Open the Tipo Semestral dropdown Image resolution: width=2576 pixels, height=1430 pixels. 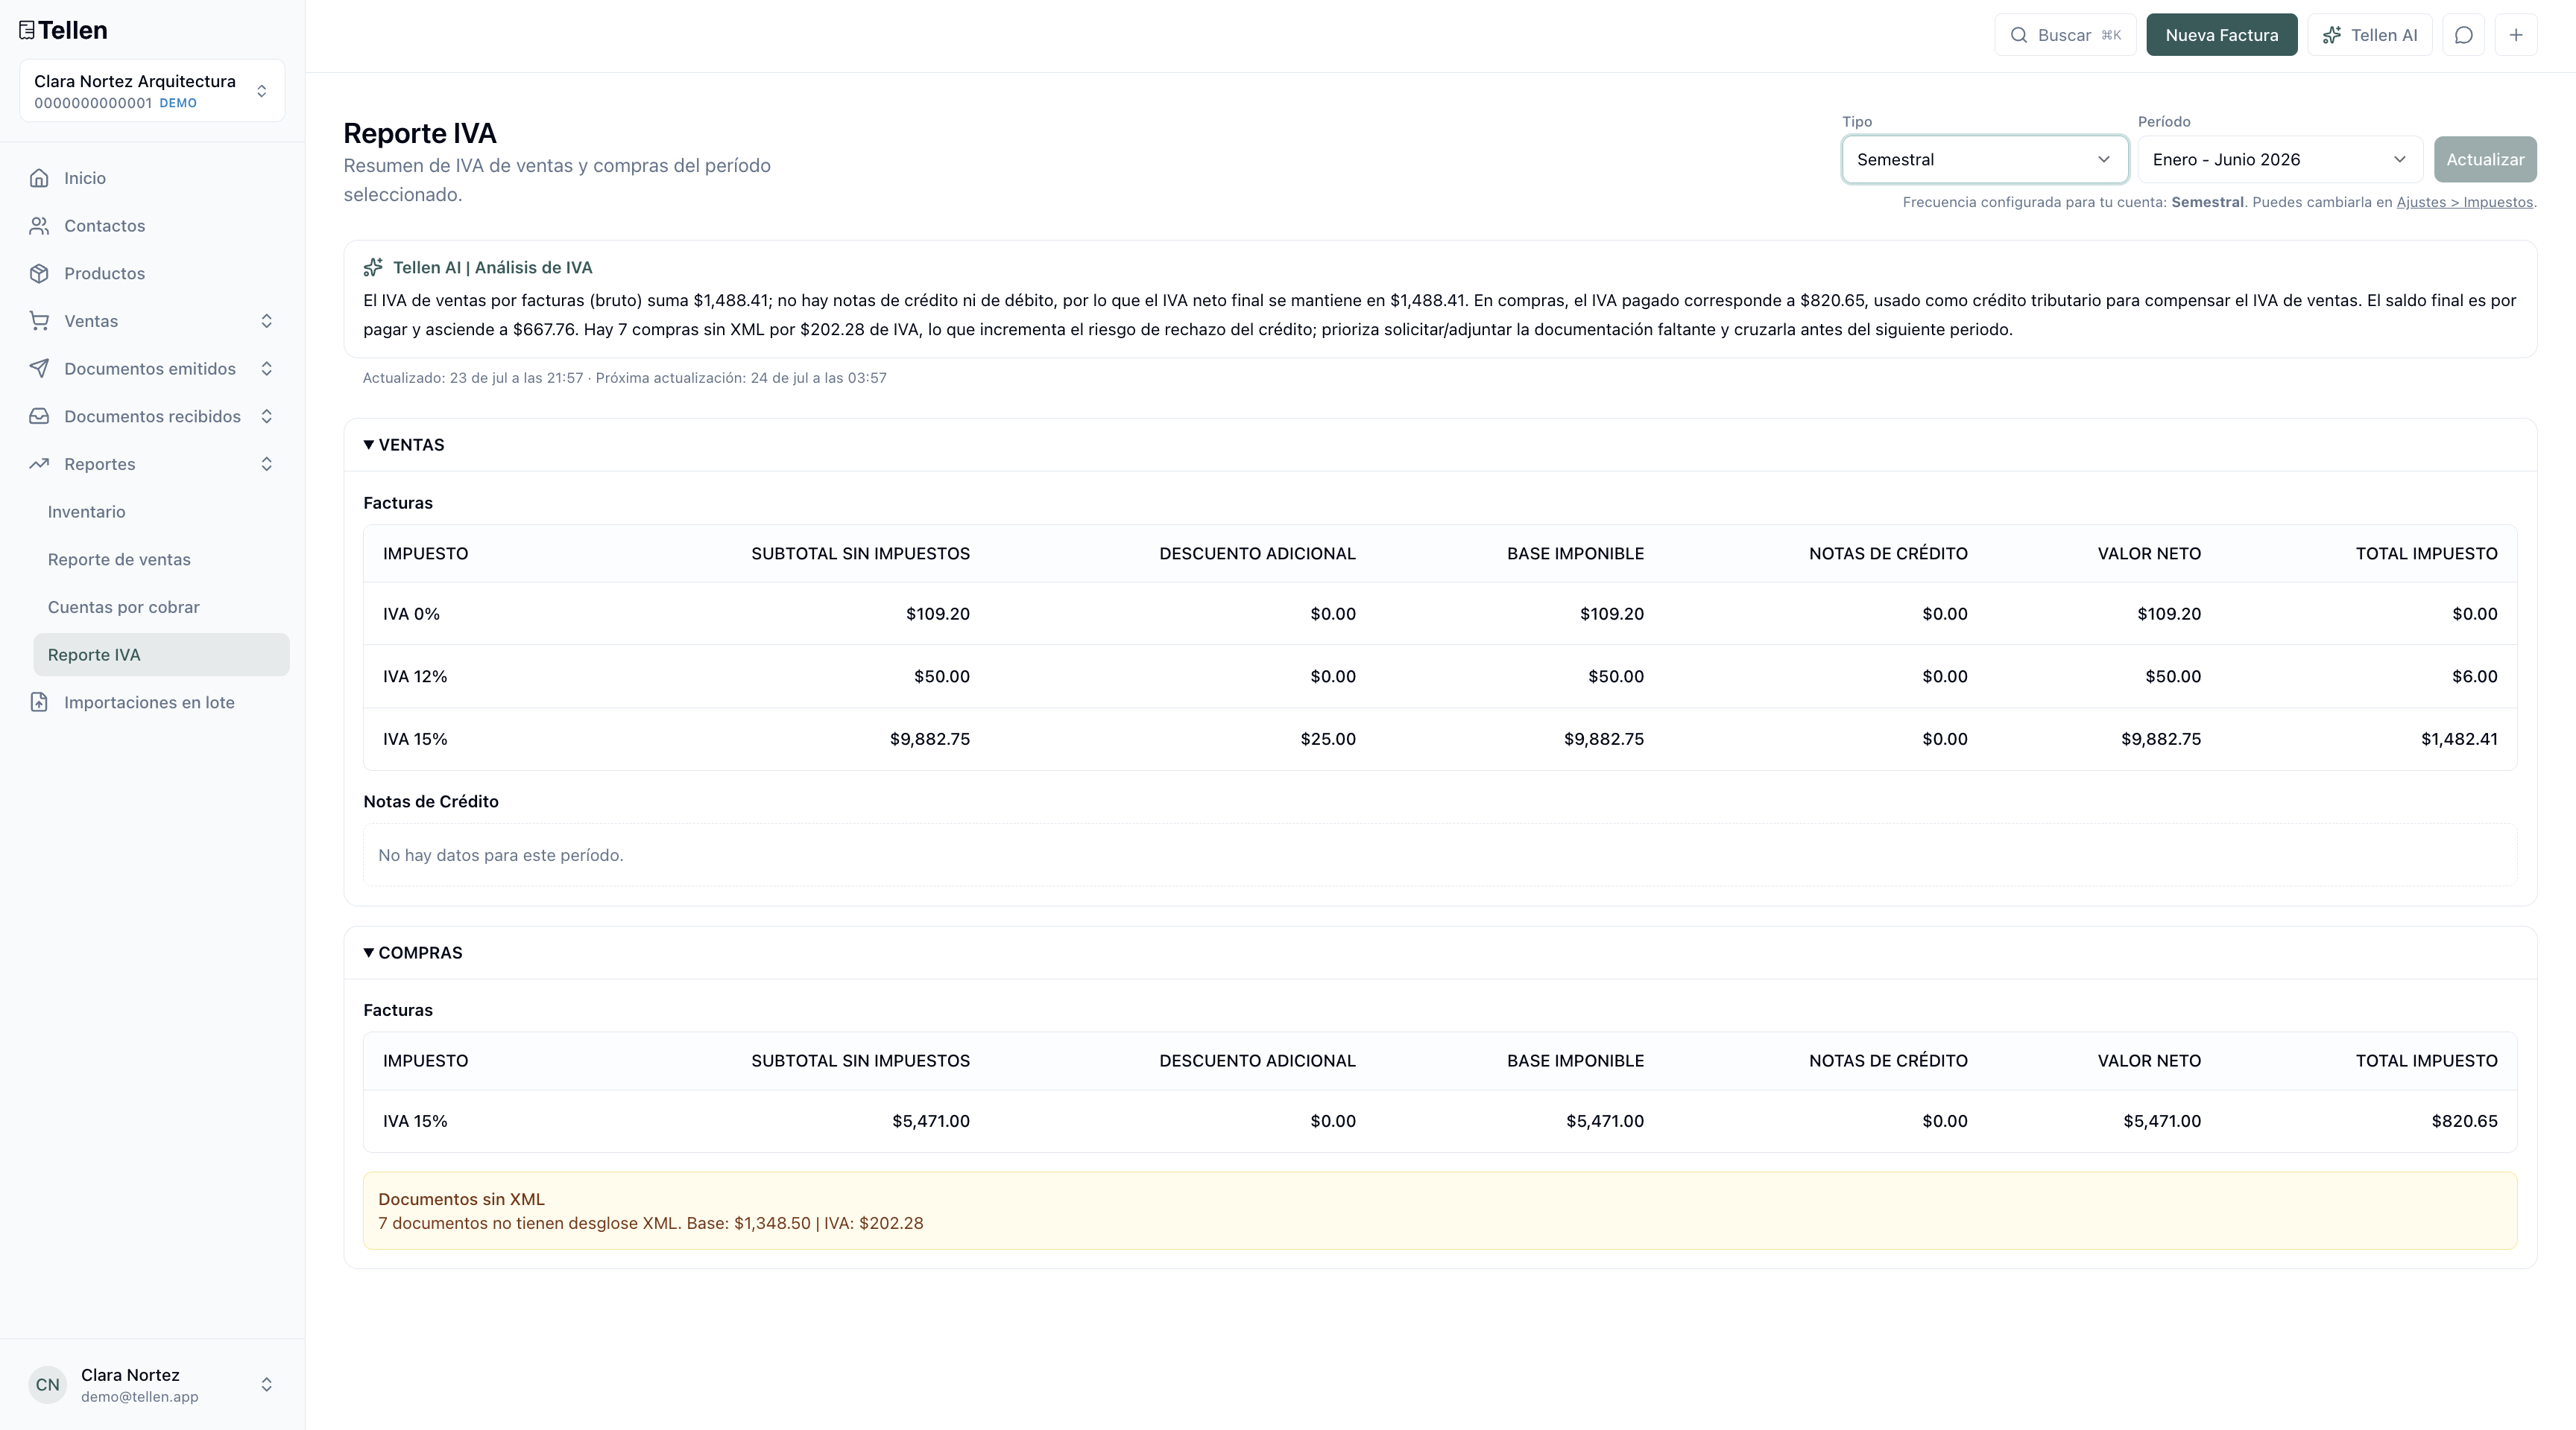pyautogui.click(x=1984, y=160)
